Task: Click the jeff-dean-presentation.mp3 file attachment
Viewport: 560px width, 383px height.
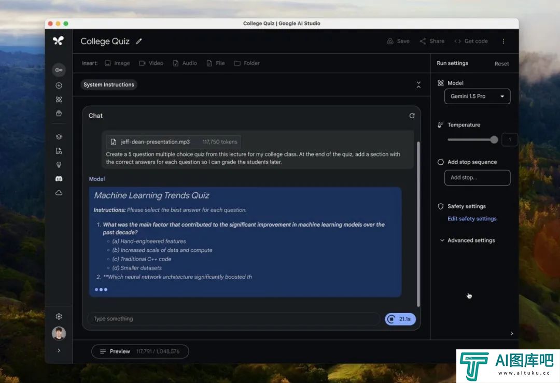Action: [173, 141]
